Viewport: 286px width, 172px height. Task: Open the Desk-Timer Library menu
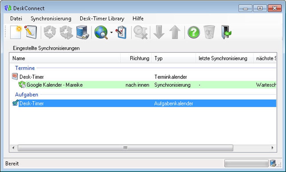(102, 18)
